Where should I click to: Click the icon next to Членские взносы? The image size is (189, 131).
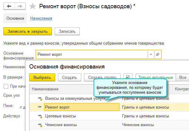39,125
